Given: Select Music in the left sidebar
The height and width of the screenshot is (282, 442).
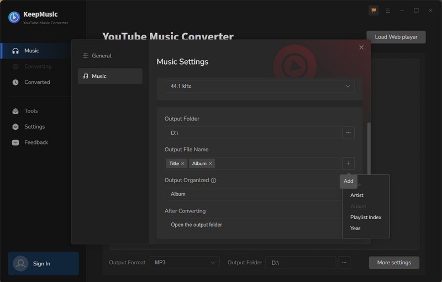Looking at the screenshot, I should (x=36, y=51).
